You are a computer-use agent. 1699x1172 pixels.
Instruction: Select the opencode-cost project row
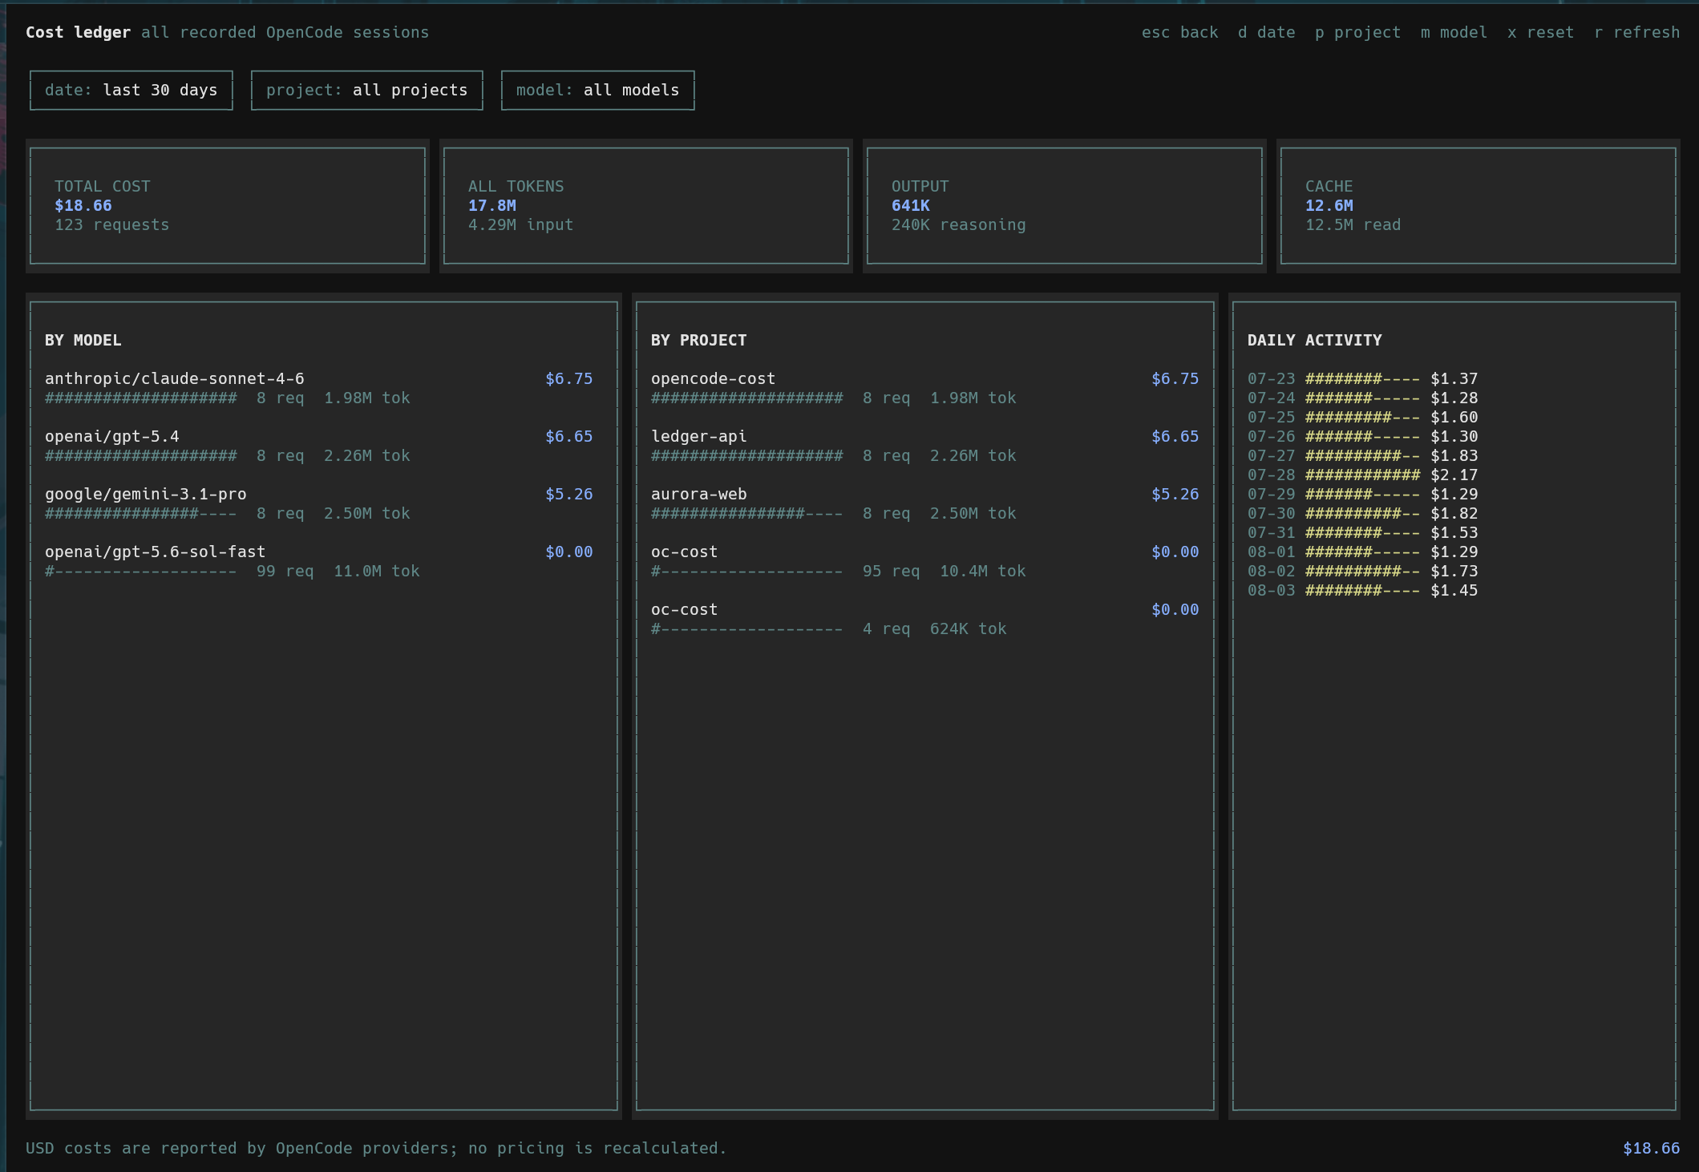(x=925, y=388)
